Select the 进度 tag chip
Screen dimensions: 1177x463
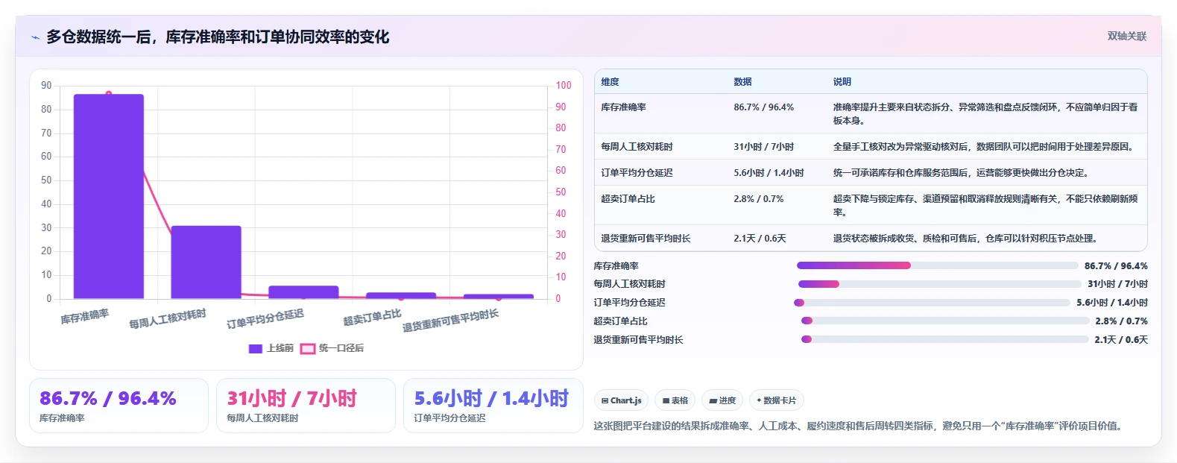(x=722, y=400)
